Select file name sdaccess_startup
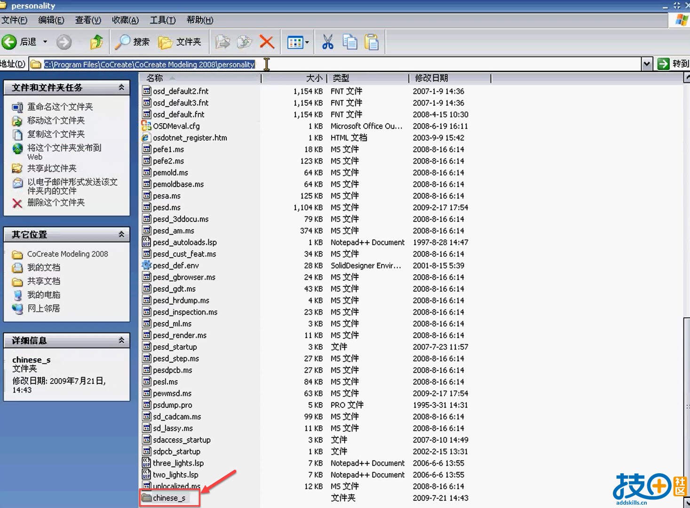 (182, 440)
